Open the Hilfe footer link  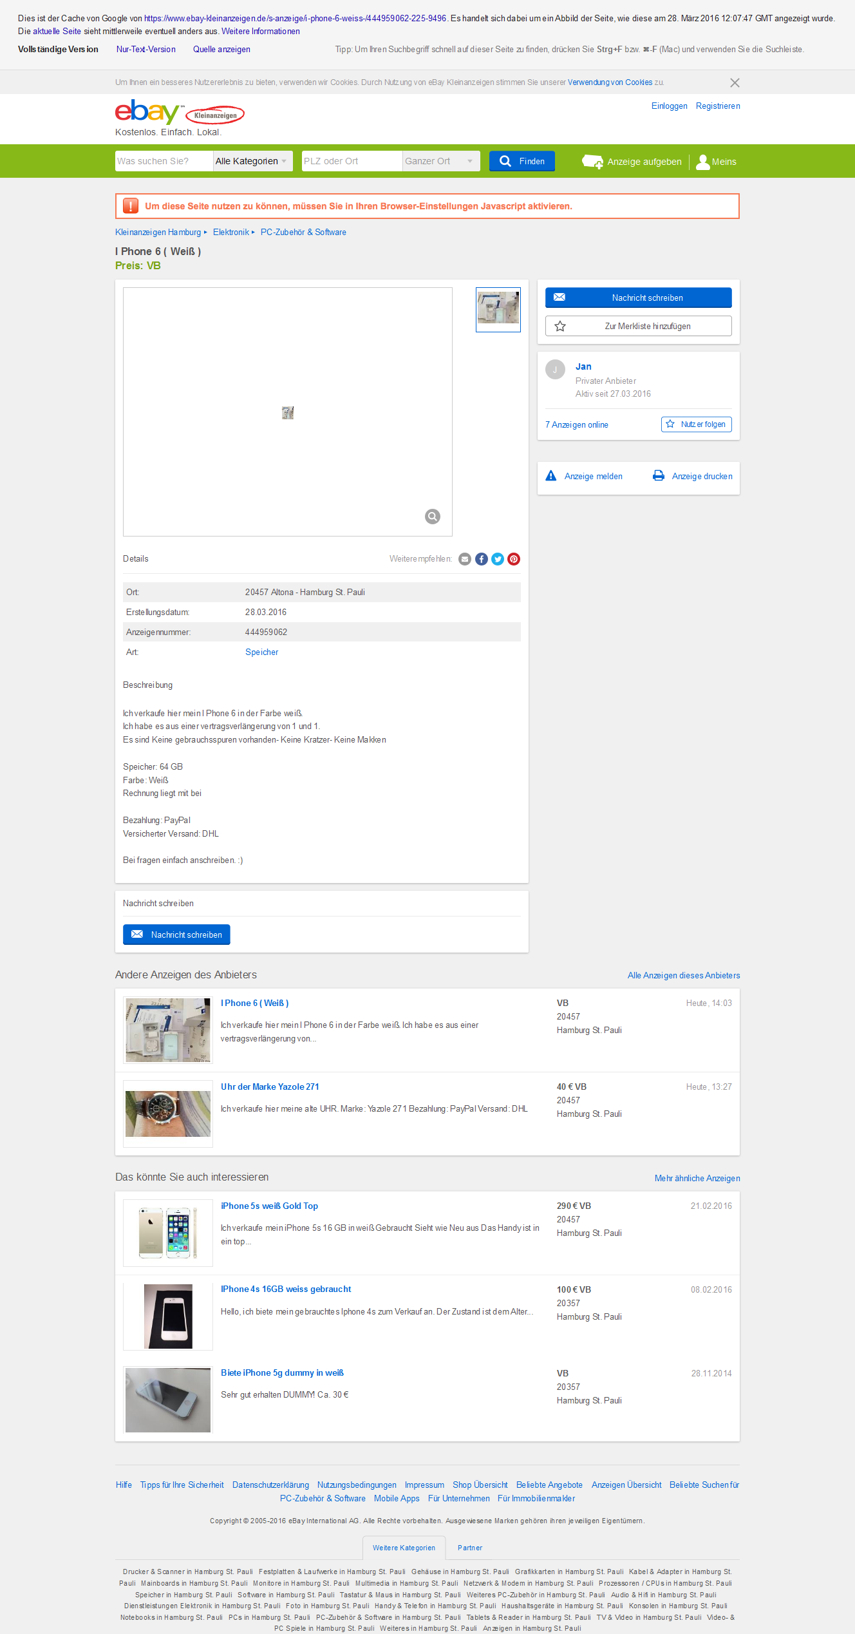click(x=124, y=1485)
